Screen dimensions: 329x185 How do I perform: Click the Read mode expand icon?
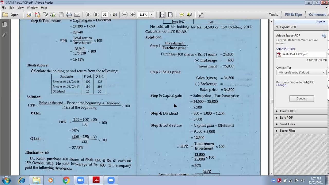coord(201,15)
